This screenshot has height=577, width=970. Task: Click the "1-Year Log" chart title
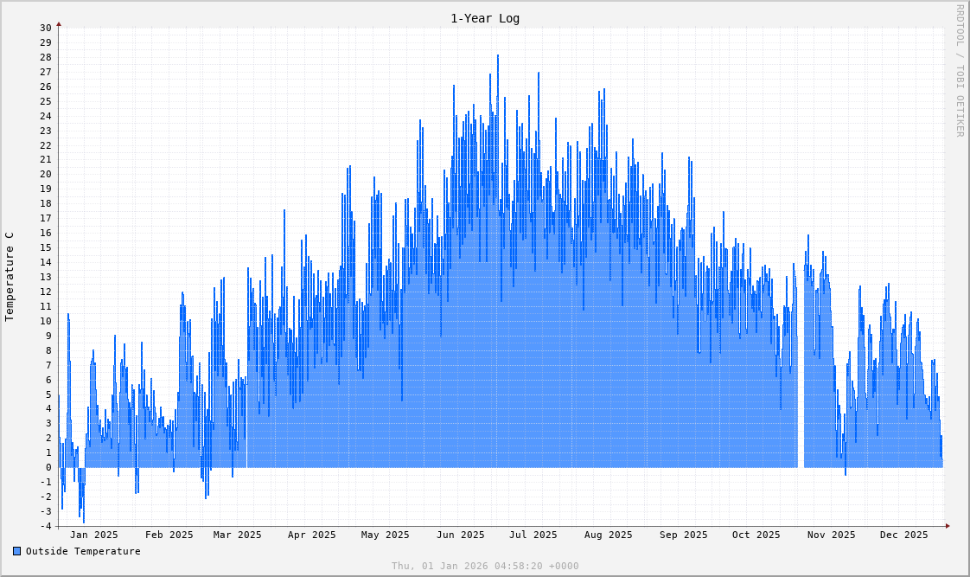(x=484, y=18)
